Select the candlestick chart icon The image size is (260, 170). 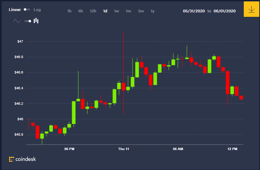pos(36,21)
